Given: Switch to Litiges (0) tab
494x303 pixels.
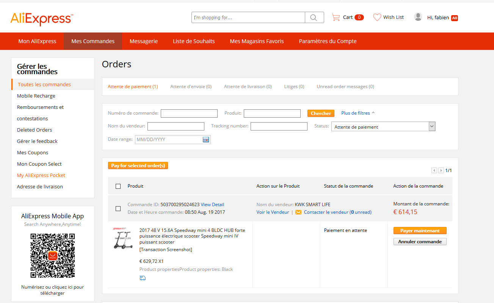Looking at the screenshot, I should 294,87.
